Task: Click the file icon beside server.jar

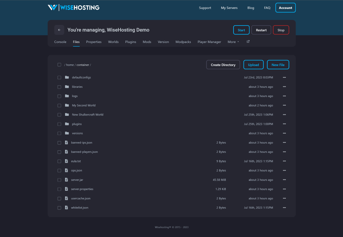Action: (x=66, y=180)
